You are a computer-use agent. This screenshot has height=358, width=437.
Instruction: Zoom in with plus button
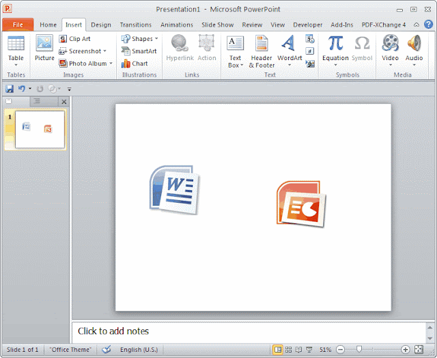click(x=405, y=349)
